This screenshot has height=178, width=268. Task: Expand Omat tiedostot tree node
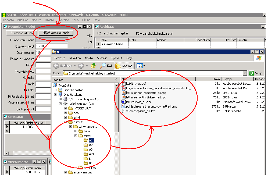(55, 90)
